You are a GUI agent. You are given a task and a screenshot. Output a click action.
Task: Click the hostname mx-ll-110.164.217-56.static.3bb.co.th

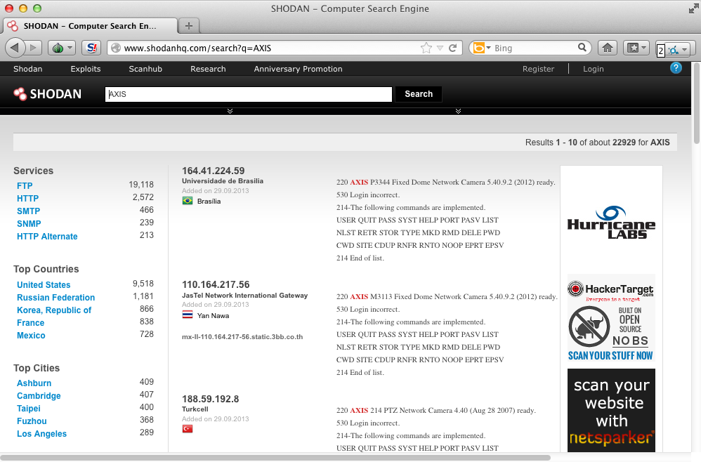click(x=242, y=337)
